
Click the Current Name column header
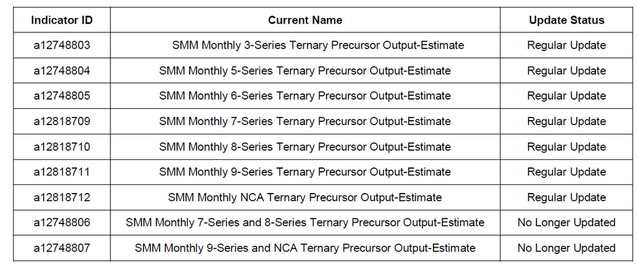pos(305,21)
